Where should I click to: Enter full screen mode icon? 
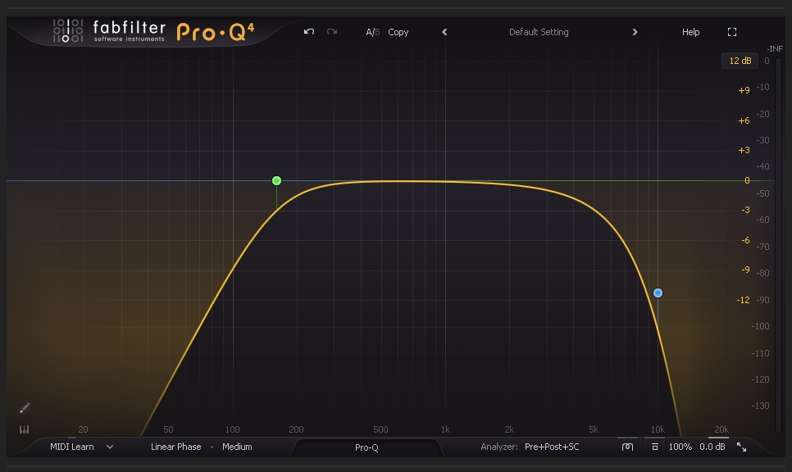pos(732,32)
